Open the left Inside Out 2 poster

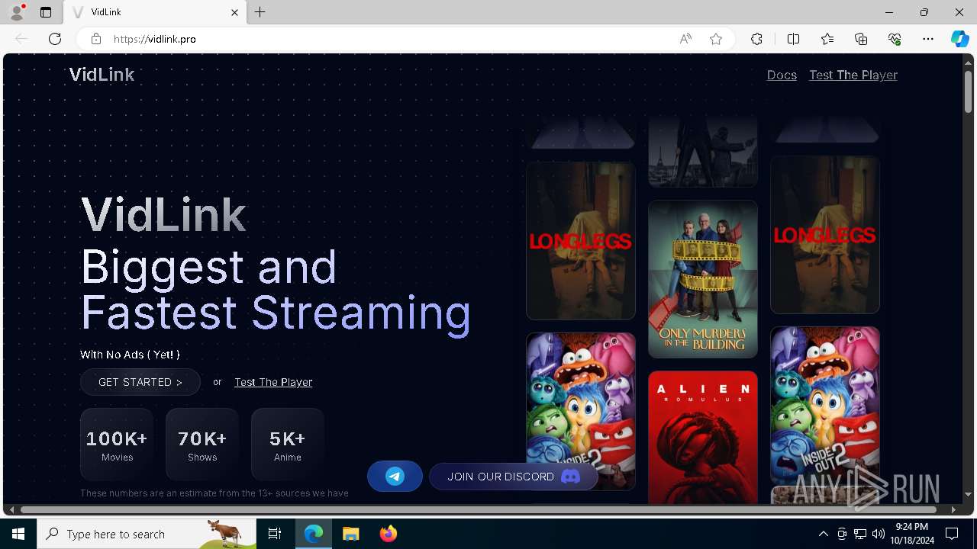pos(581,411)
